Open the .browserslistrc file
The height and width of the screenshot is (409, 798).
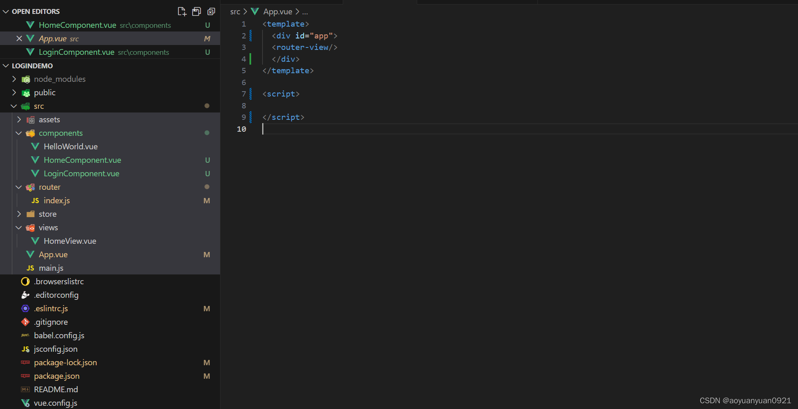(110, 281)
